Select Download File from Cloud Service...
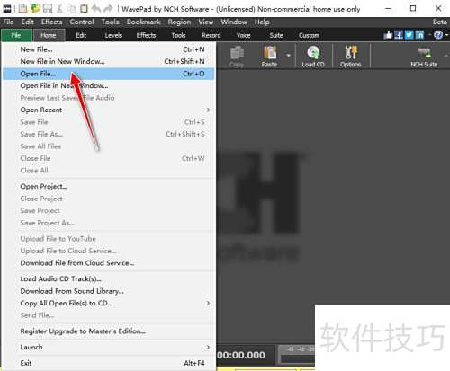The width and height of the screenshot is (450, 371). 109,263
